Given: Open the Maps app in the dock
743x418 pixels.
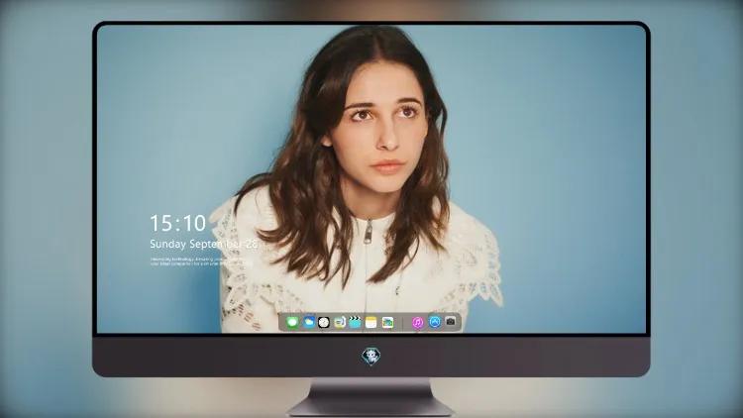Looking at the screenshot, I should [387, 323].
